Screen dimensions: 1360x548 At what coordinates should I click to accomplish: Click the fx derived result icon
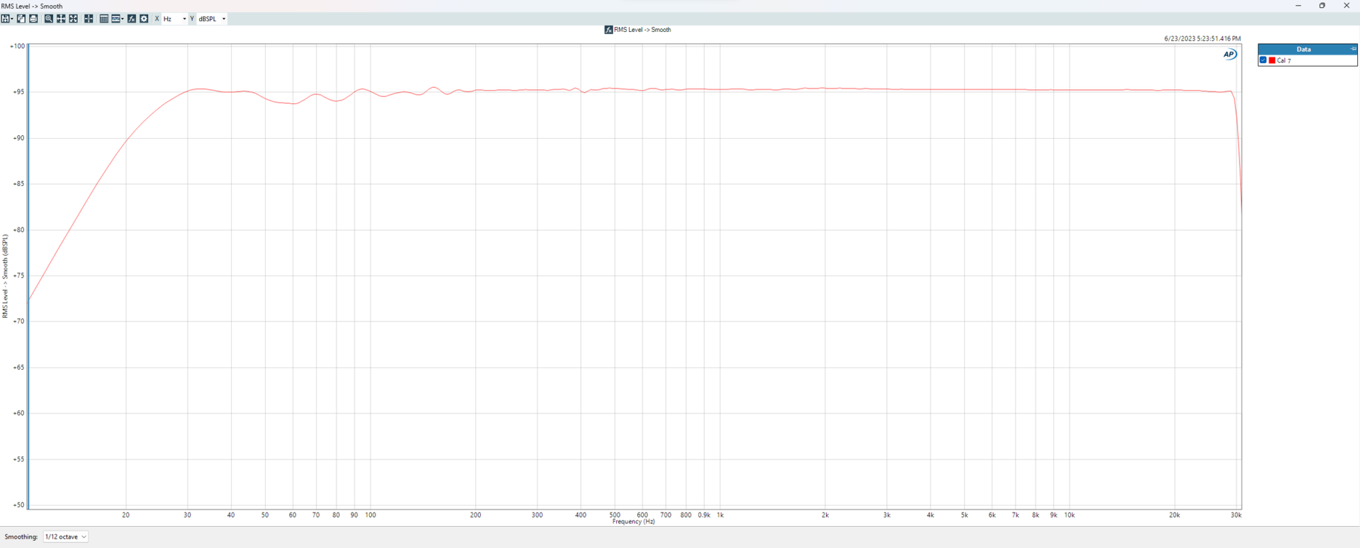click(x=132, y=18)
